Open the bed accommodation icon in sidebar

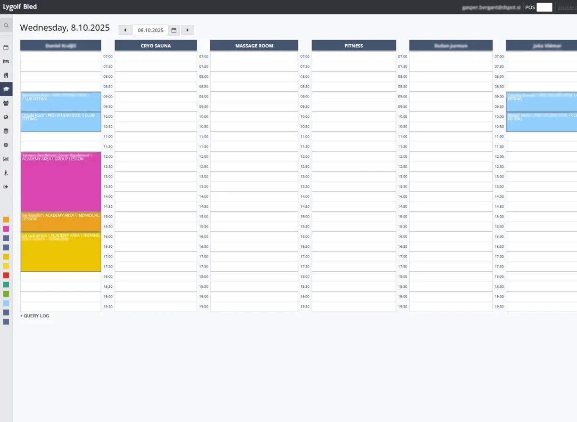tap(6, 61)
